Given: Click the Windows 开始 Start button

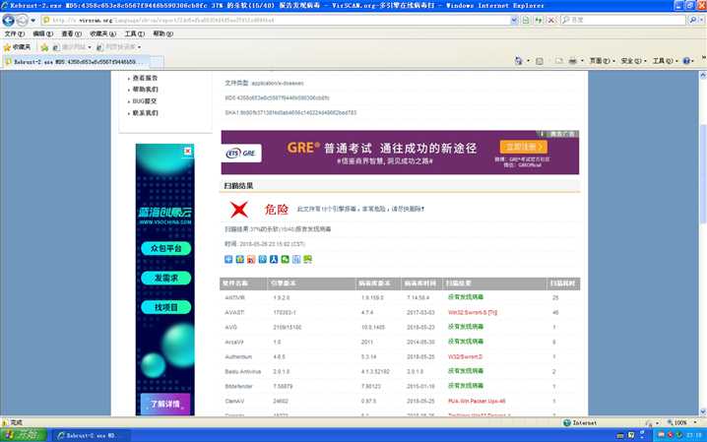Looking at the screenshot, I should click(24, 435).
